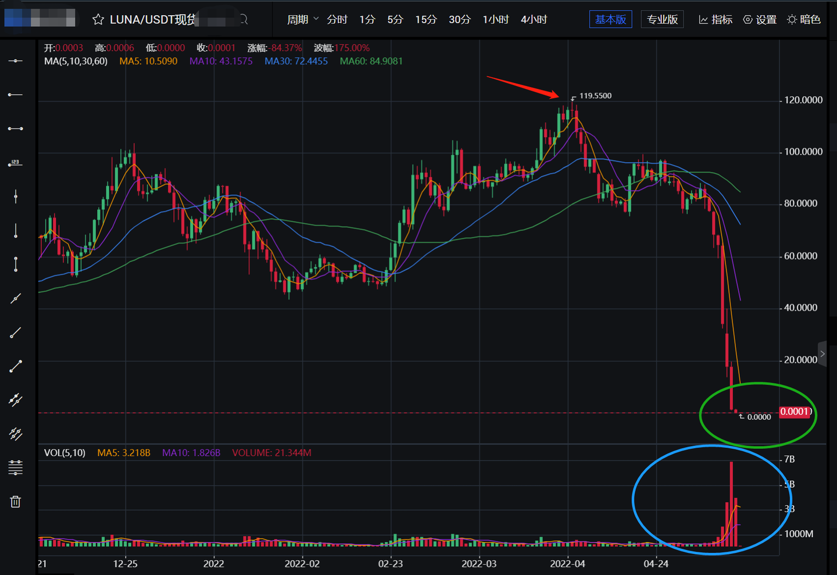This screenshot has height=575, width=837.
Task: Select the Fibonacci retracement lines tool
Action: point(16,467)
